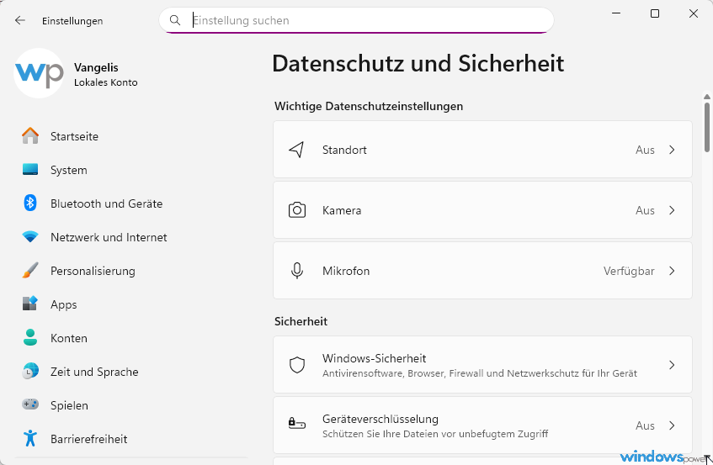The width and height of the screenshot is (713, 465).
Task: Click the Personalisierung paintbrush icon
Action: tap(30, 270)
